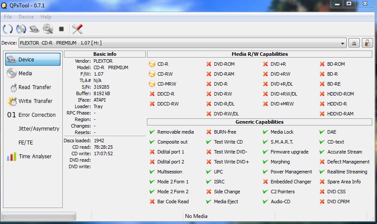Click the DVD+RW/DL media label

(284, 94)
